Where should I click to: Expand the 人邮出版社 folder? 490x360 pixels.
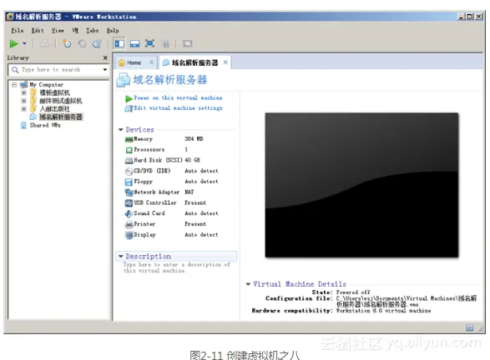point(23,109)
